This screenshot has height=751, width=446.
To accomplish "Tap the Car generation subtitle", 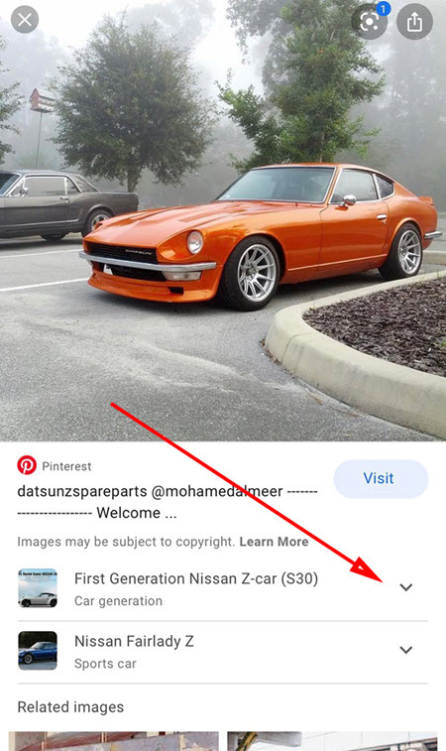I will pyautogui.click(x=118, y=601).
